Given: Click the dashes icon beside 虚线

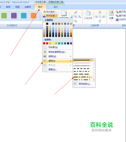Looking at the screenshot, I should coord(45,61).
